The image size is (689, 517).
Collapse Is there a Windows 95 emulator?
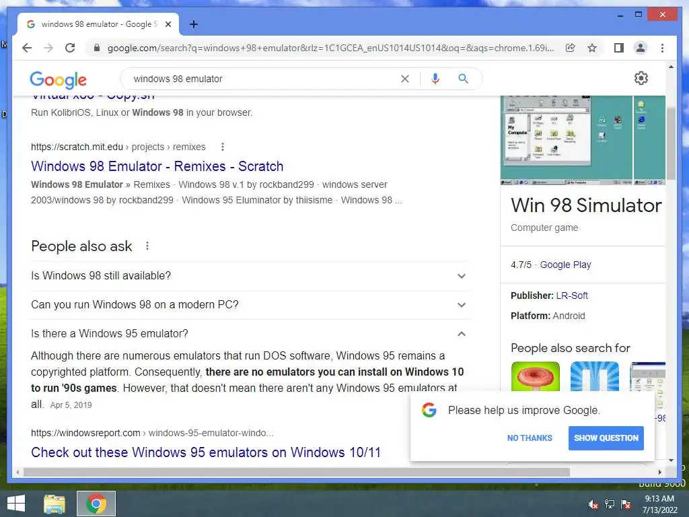click(250, 334)
